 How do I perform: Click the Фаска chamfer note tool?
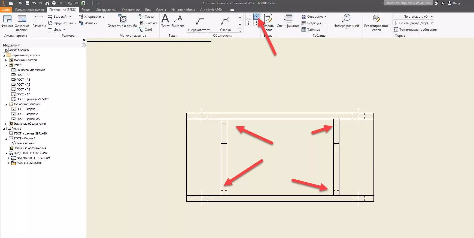(146, 17)
